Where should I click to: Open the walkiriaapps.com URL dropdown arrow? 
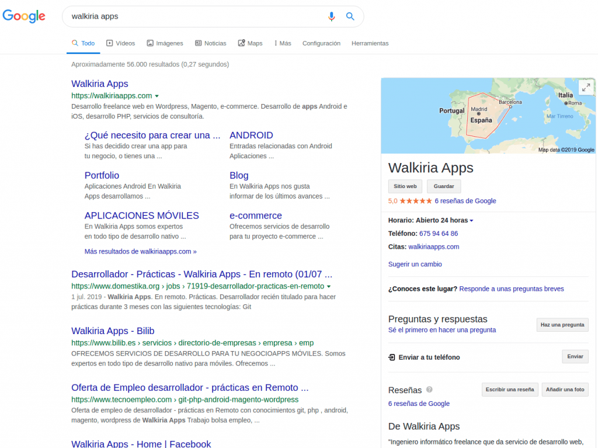pos(157,96)
